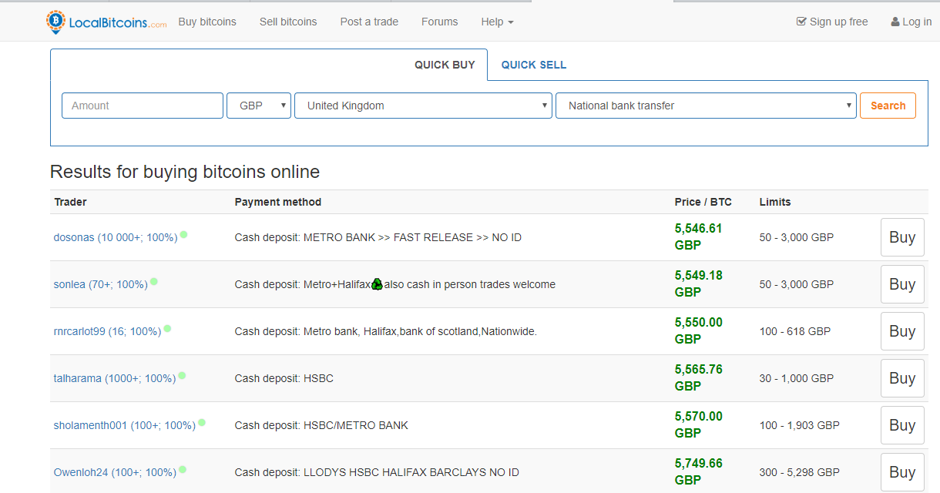Click payment text 'LLODYS HSBC HALIFAX BARCLAYS NO ID'
The image size is (940, 493).
click(411, 472)
